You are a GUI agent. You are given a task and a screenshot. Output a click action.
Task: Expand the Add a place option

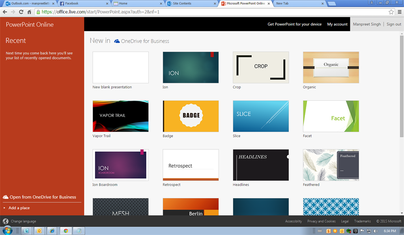[17, 208]
